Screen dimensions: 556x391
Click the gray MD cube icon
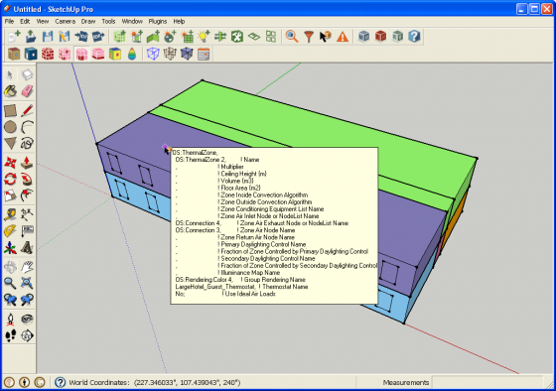click(x=363, y=36)
